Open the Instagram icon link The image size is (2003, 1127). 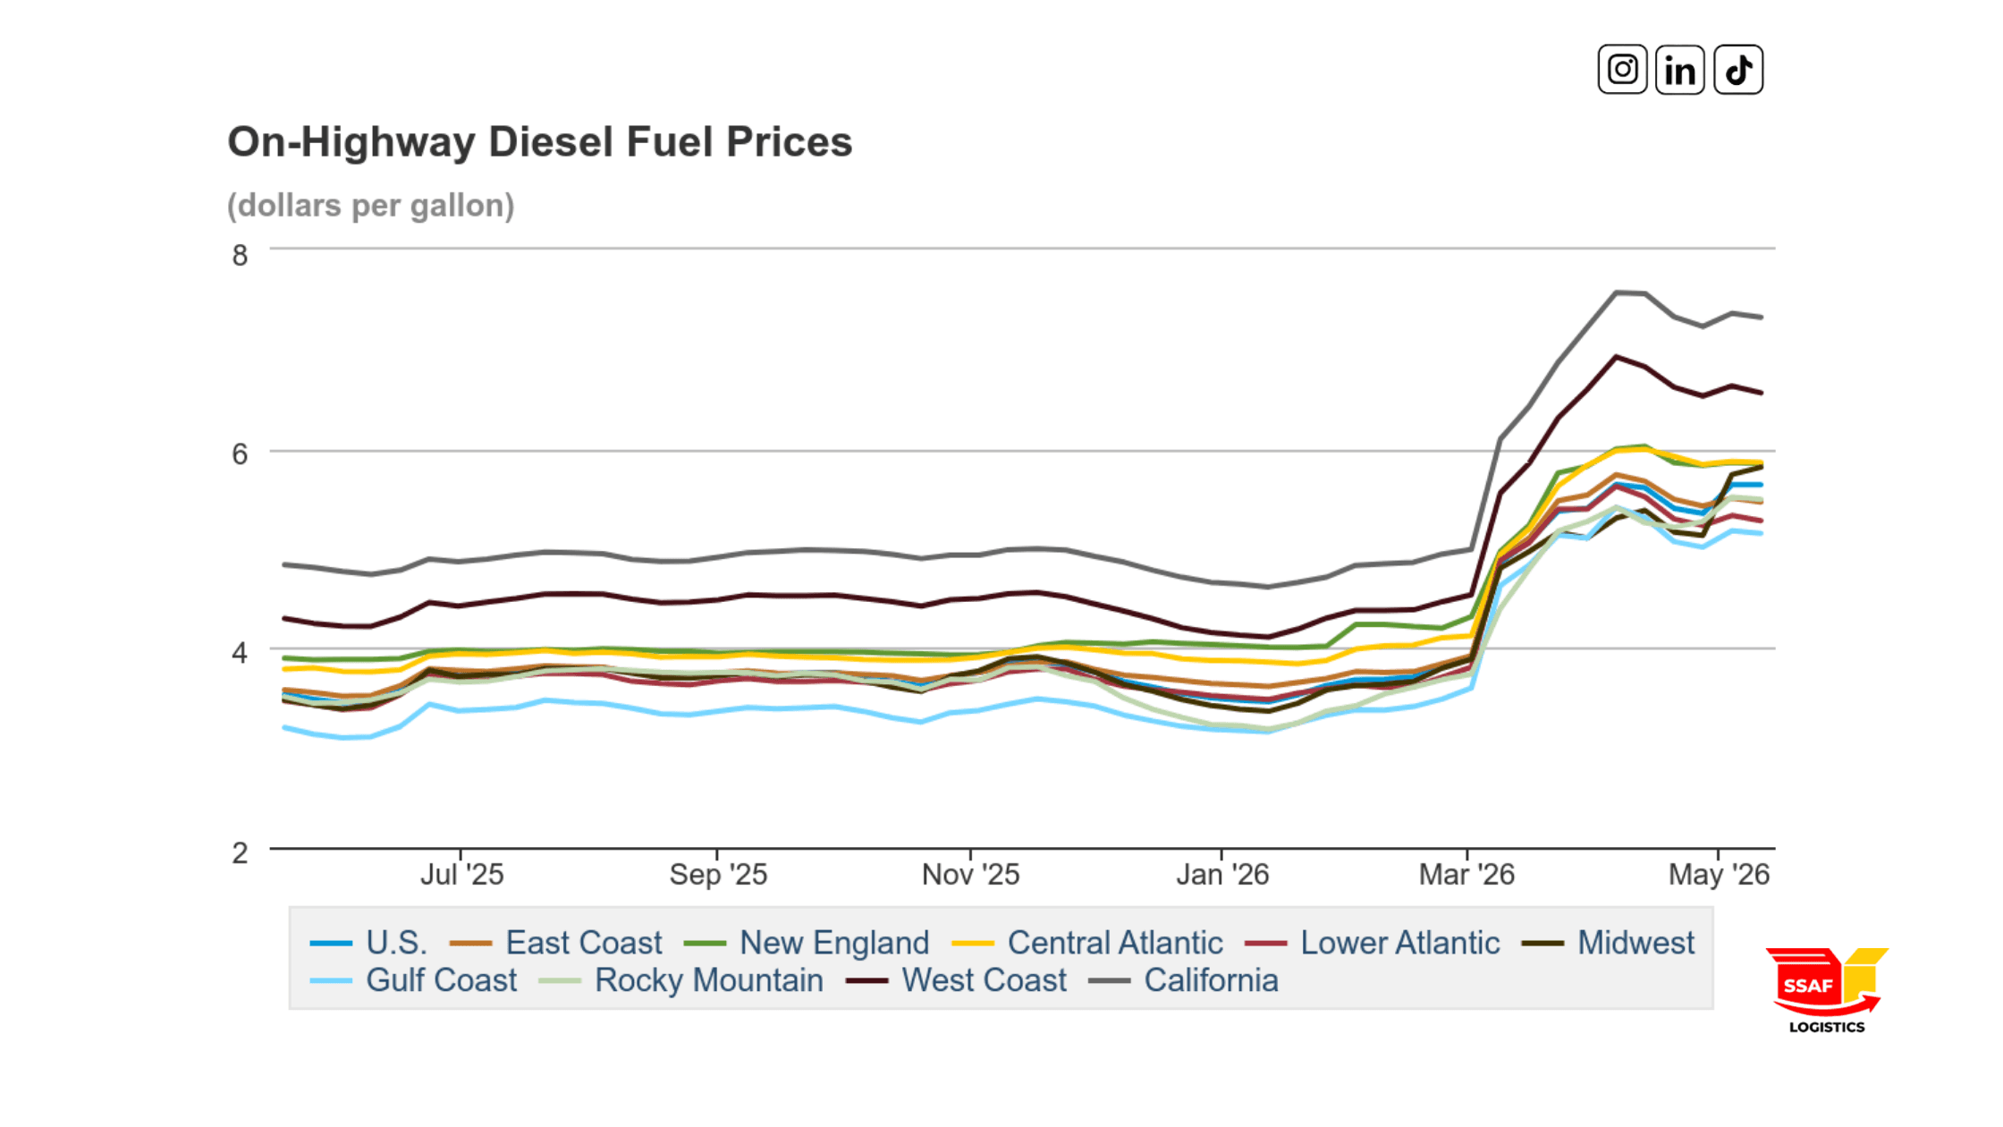(1622, 69)
